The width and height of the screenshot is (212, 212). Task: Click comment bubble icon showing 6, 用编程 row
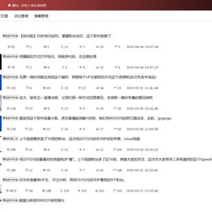[x=45, y=67]
